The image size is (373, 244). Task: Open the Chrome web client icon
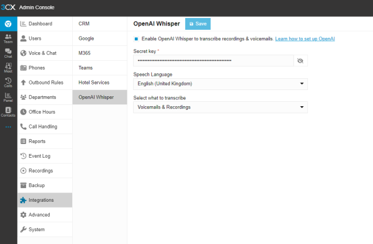point(8,24)
